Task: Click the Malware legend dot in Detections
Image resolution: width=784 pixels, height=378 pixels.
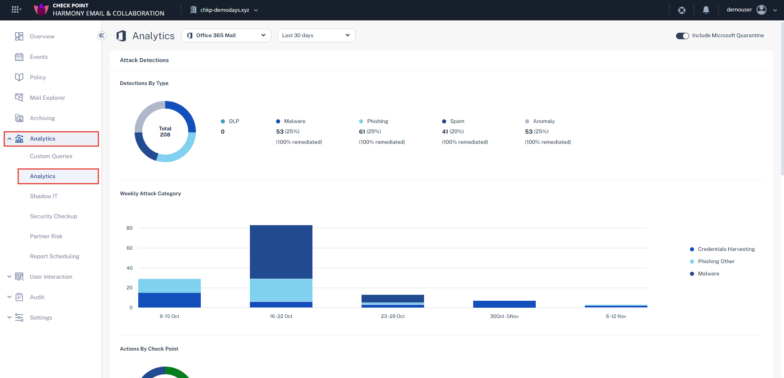Action: point(278,121)
